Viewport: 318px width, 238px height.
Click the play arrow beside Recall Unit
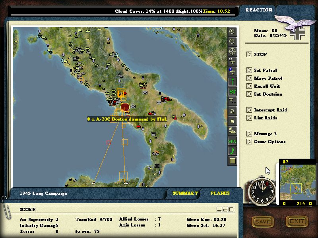249,86
